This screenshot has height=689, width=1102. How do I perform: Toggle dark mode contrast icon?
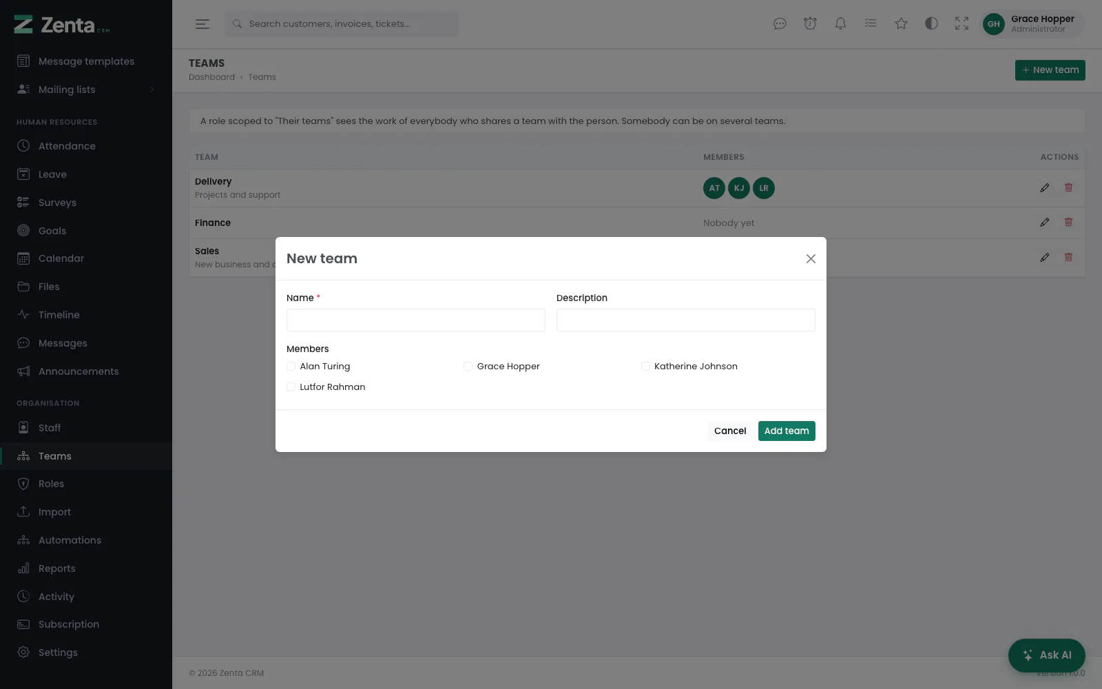(931, 24)
